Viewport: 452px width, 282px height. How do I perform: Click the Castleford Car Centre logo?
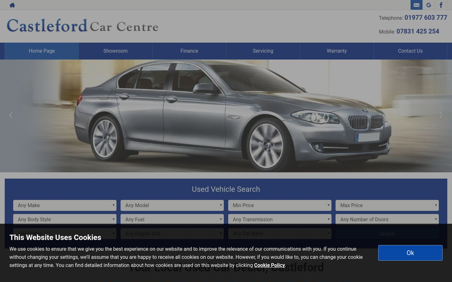(x=83, y=26)
